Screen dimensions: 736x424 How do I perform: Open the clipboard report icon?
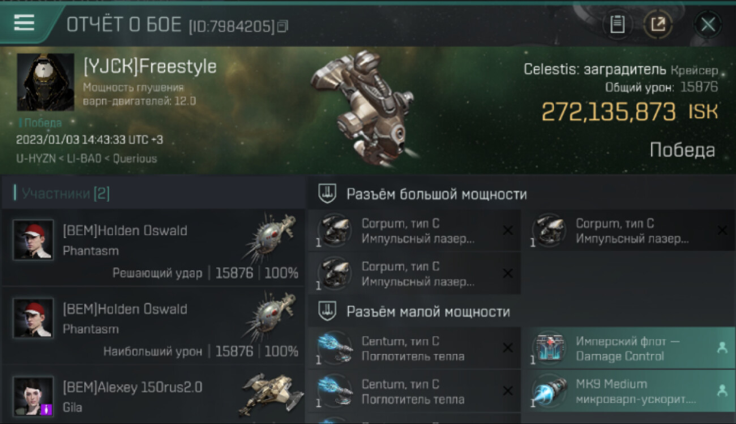(x=617, y=24)
